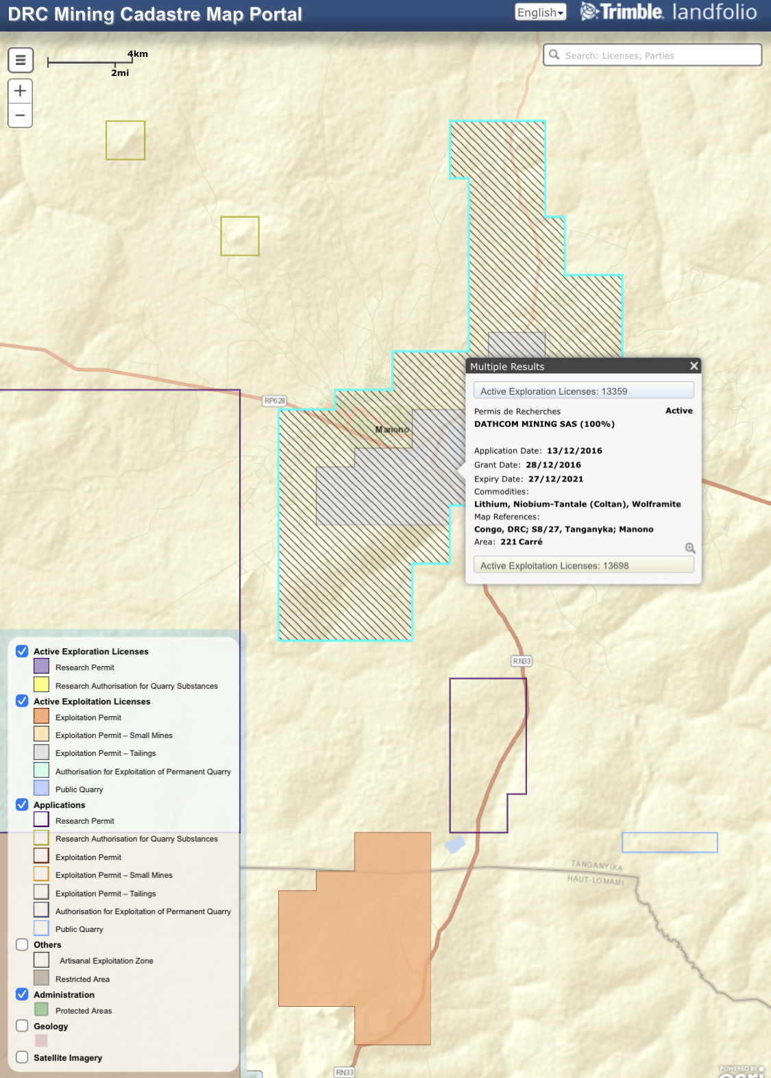Click the DRC Mining Cadastre Map Portal title
Viewport: 771px width, 1078px height.
155,14
